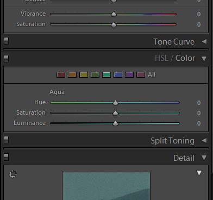Toggle the Tone Curve panel switch
Screen dimensions: 213x200
(x=7, y=41)
